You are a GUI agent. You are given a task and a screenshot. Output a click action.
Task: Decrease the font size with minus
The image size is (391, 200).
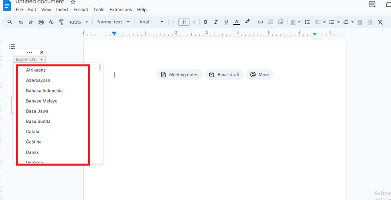click(x=174, y=22)
